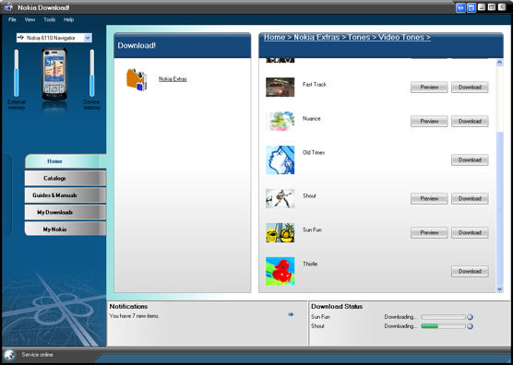The width and height of the screenshot is (513, 365).
Task: Open the Nokia Extras link
Action: [173, 79]
